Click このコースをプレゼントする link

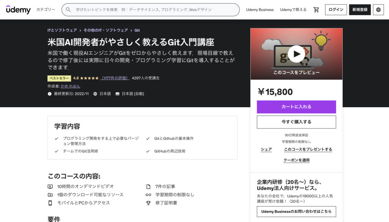point(308,150)
